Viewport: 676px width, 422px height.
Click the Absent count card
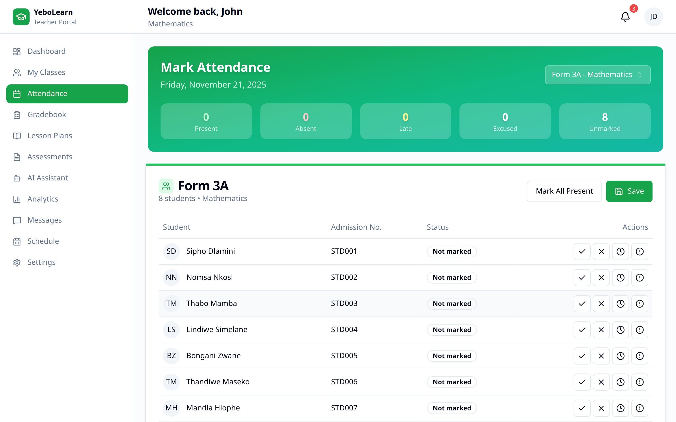pos(306,121)
